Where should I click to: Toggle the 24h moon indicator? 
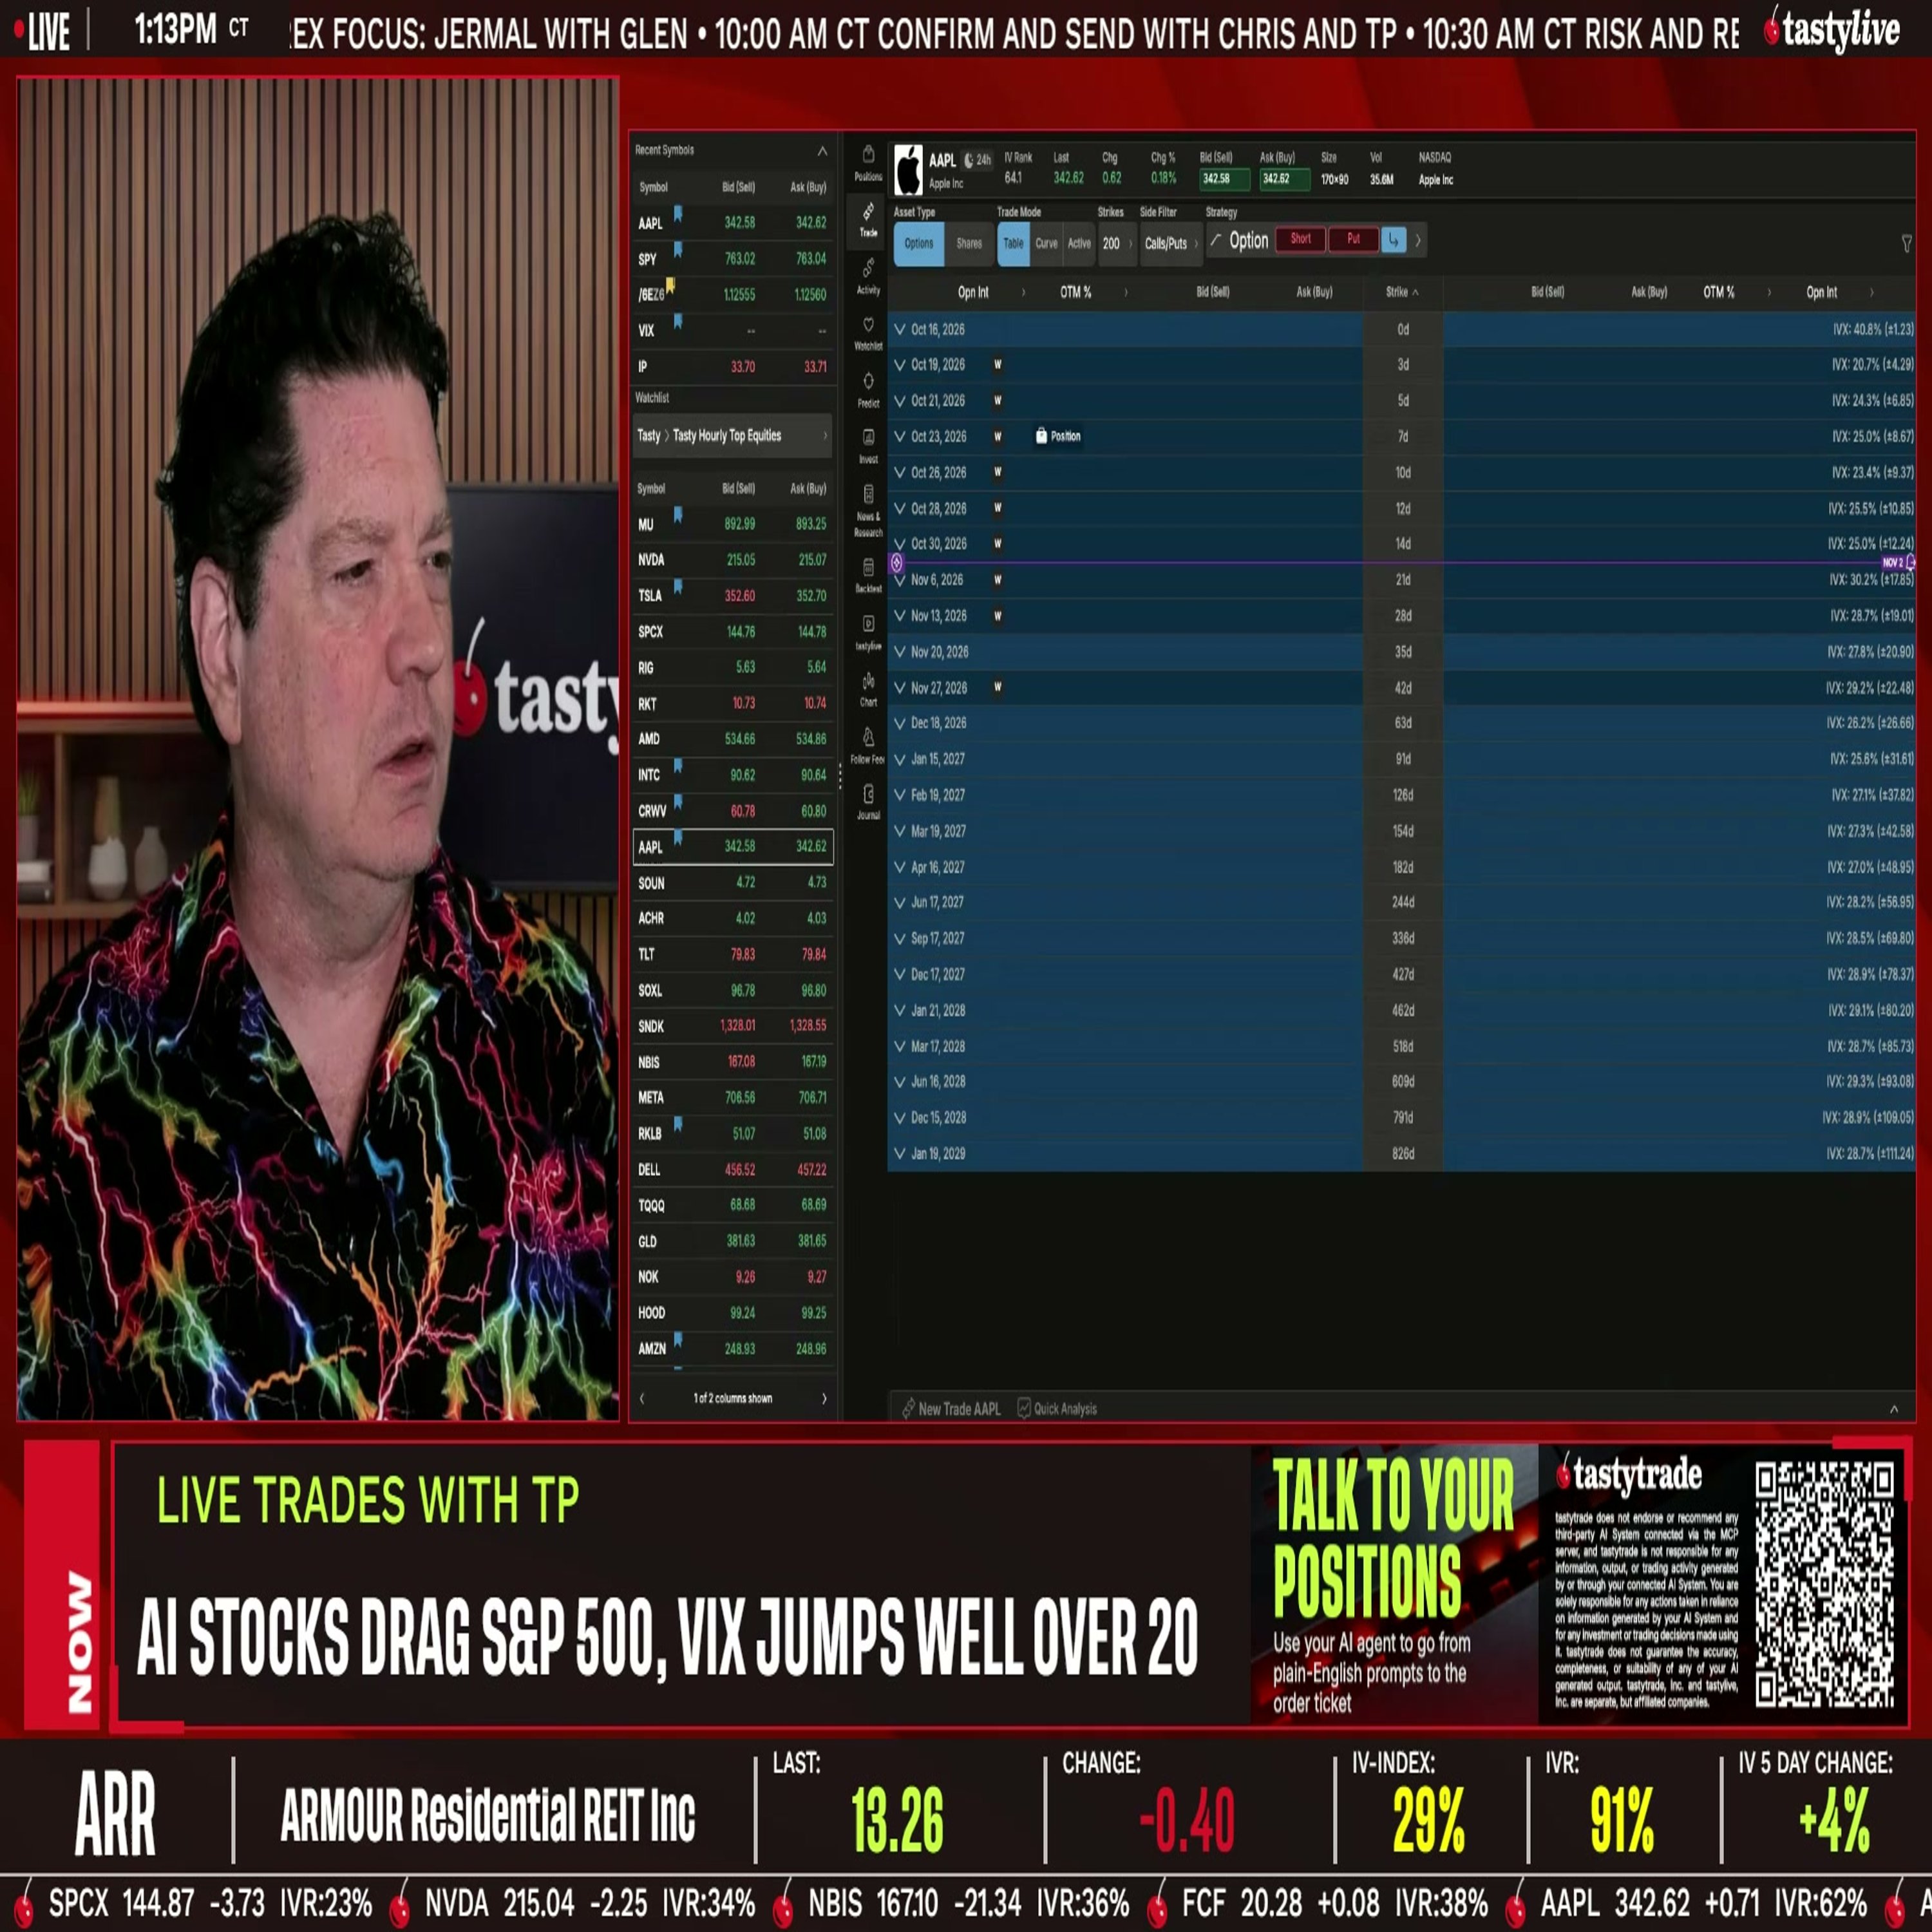point(977,160)
